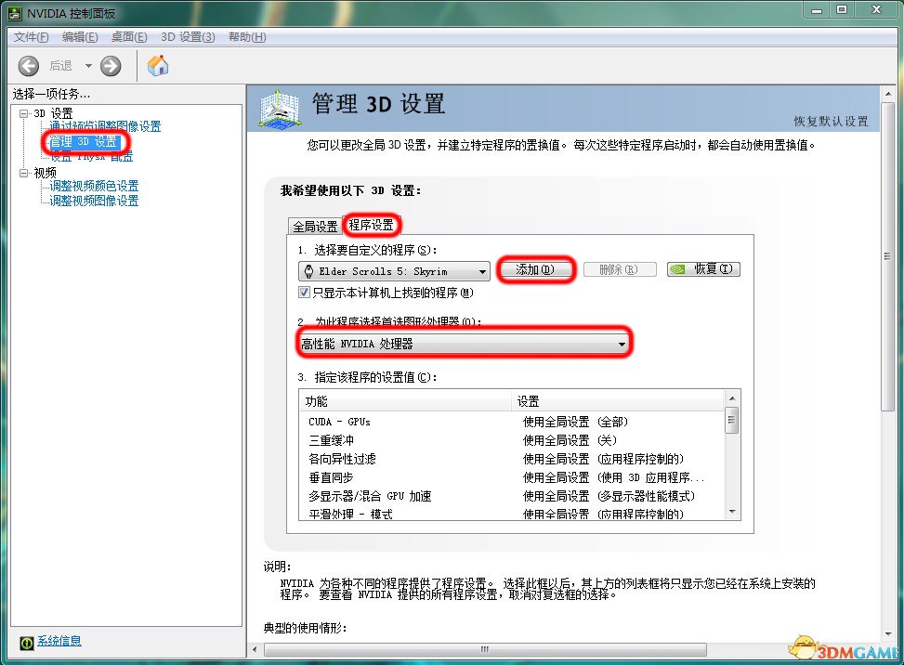Open the 帮助(H) menu
904x665 pixels.
point(247,37)
